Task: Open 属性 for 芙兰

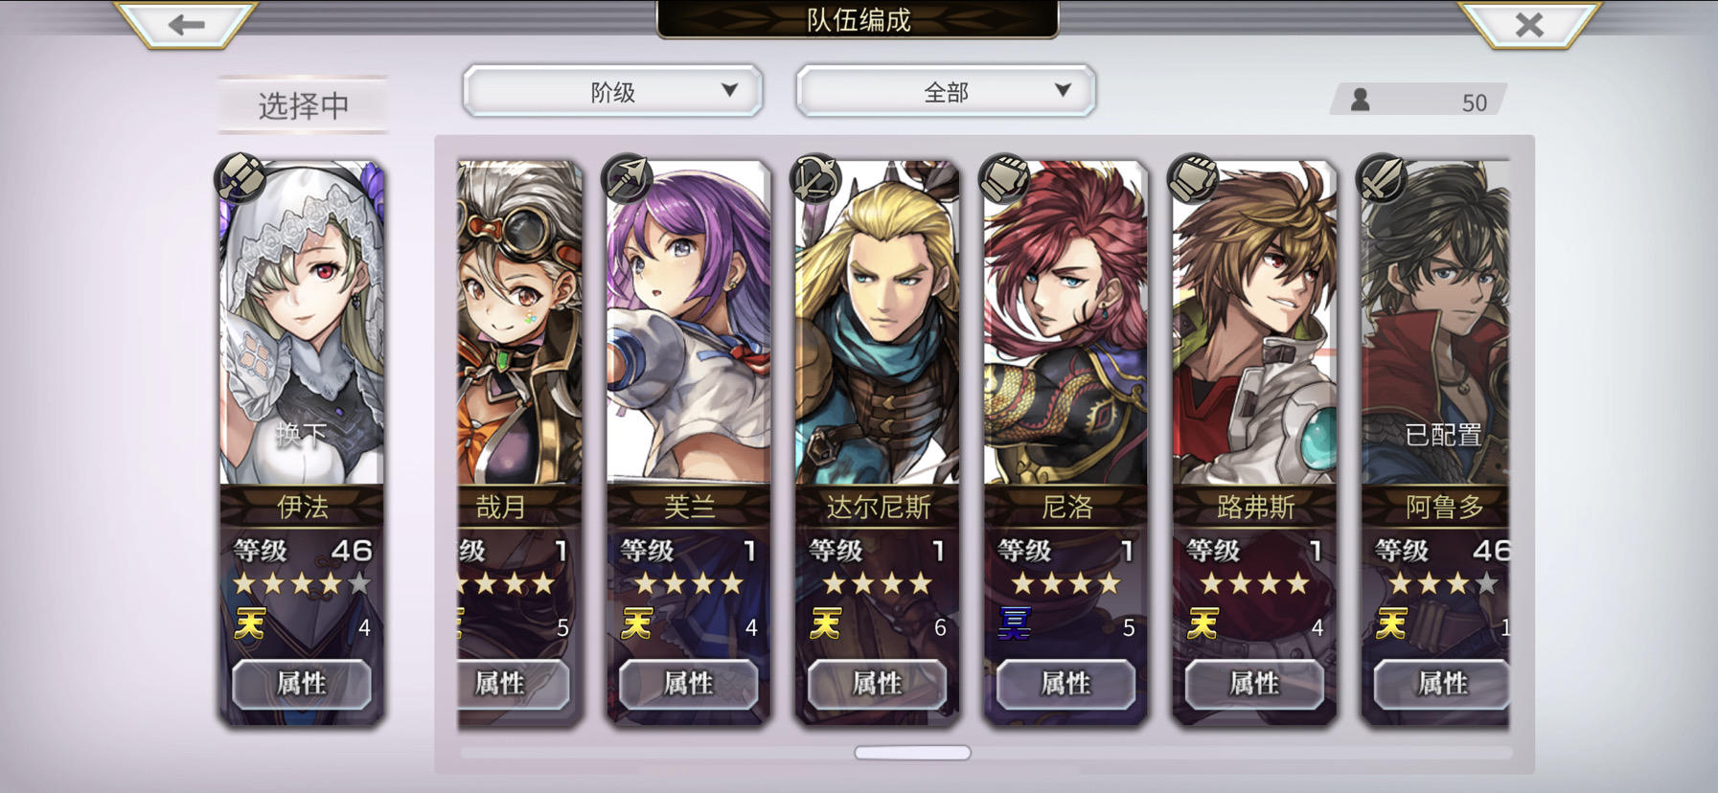Action: tap(688, 684)
